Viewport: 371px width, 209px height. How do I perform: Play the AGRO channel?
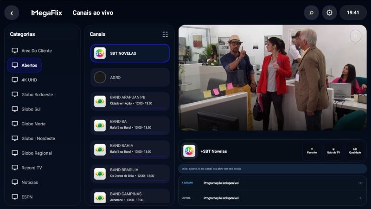(130, 78)
